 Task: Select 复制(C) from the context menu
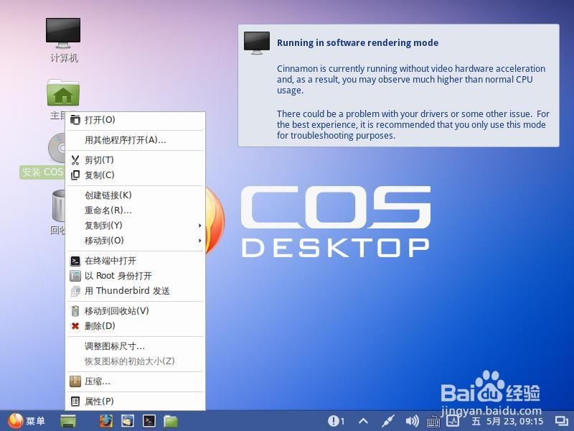click(135, 175)
